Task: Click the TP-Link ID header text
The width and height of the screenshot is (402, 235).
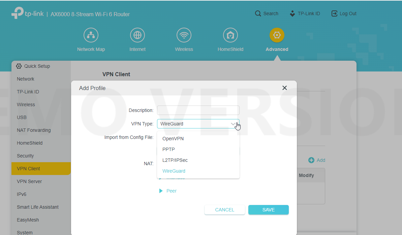Action: click(x=309, y=13)
